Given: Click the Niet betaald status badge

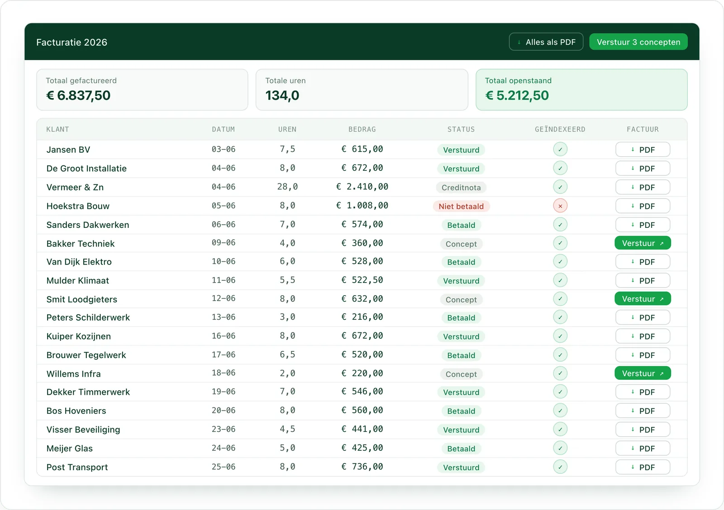Looking at the screenshot, I should point(461,206).
